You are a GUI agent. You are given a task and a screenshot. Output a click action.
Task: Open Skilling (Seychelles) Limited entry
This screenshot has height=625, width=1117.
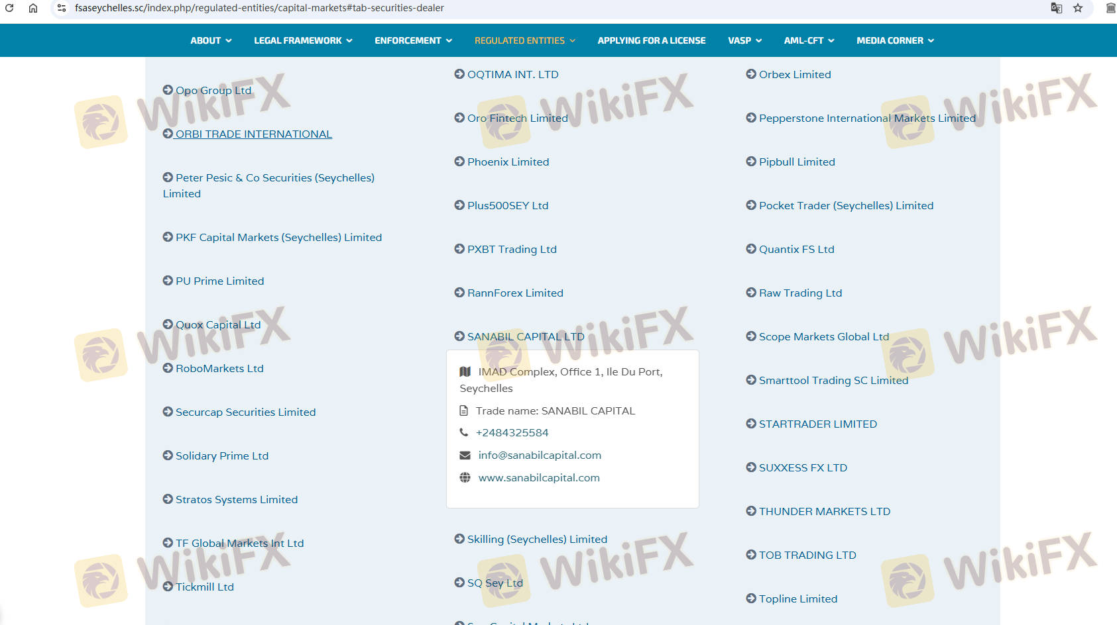pos(531,539)
